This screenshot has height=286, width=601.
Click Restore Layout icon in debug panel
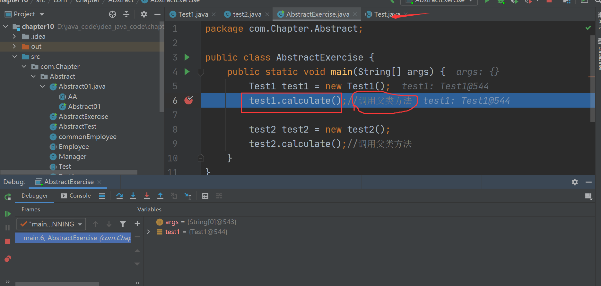click(588, 196)
